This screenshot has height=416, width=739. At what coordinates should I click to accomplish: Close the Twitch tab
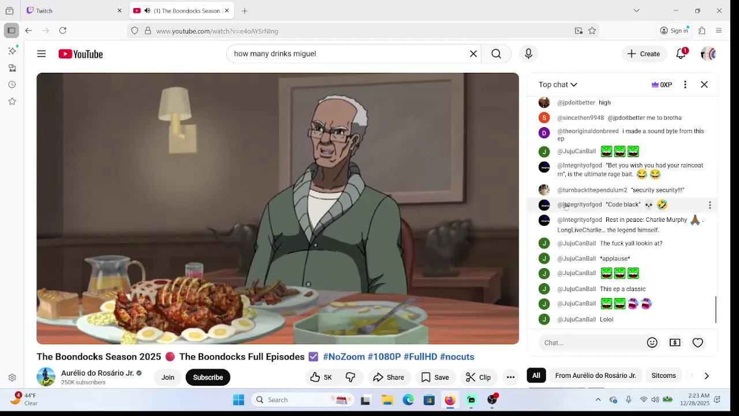120,10
